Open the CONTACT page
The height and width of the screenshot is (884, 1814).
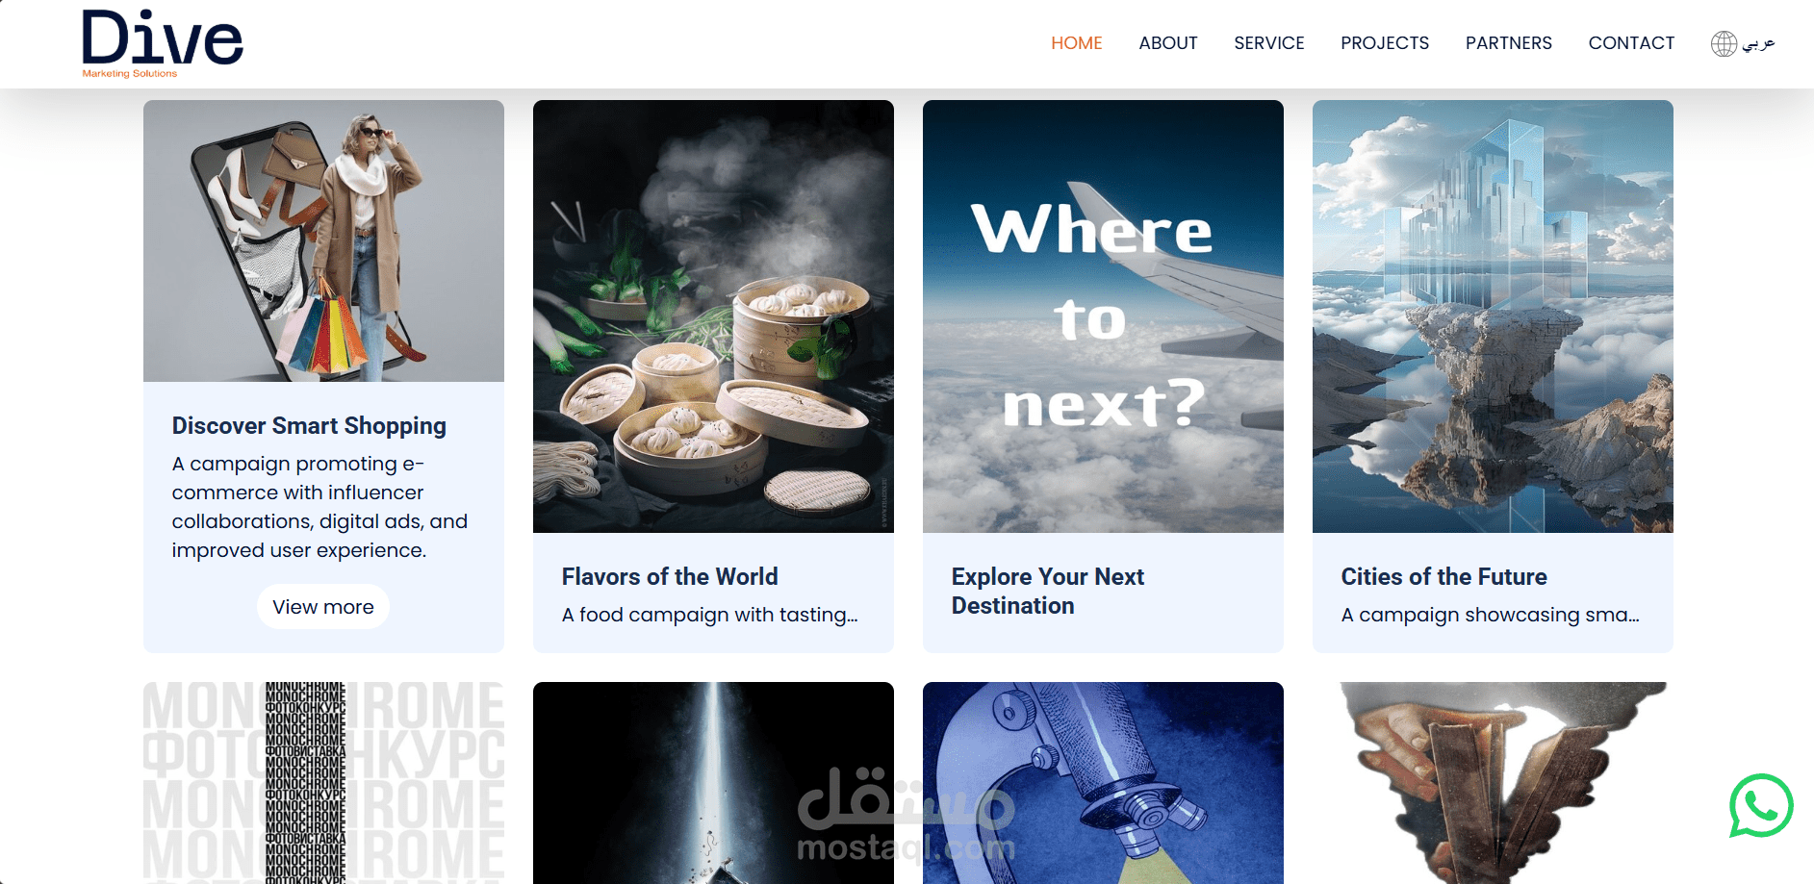point(1631,43)
